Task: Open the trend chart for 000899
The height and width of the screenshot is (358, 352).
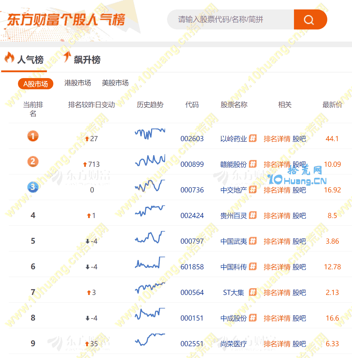Action: pyautogui.click(x=150, y=160)
